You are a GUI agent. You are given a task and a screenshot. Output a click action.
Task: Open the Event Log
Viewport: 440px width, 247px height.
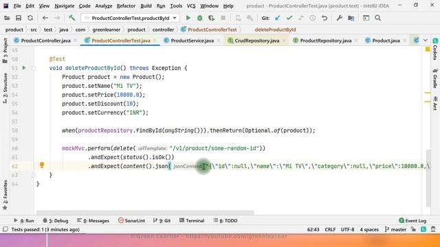coord(412,221)
